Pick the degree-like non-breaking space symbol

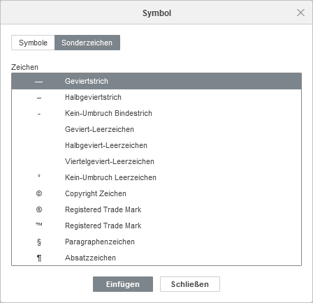pos(39,176)
